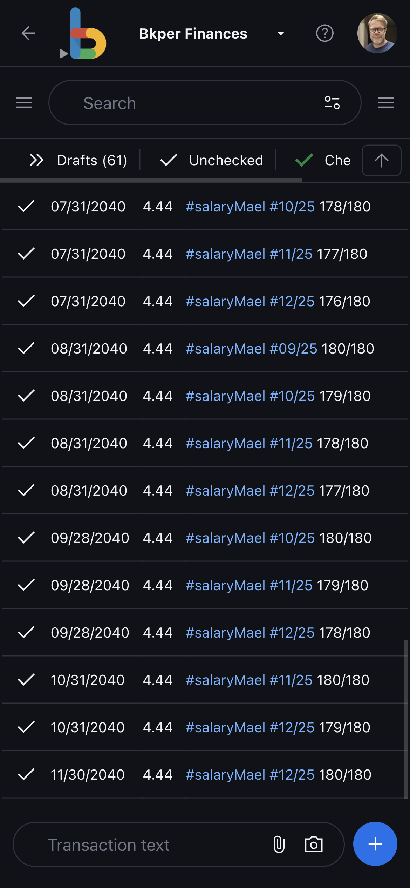The height and width of the screenshot is (888, 410).
Task: Check the 11/30/2040 #12/25 180/180 transaction
Action: click(x=26, y=774)
